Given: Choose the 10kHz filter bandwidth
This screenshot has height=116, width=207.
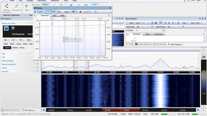Looking at the screenshot, I should 12,44.
